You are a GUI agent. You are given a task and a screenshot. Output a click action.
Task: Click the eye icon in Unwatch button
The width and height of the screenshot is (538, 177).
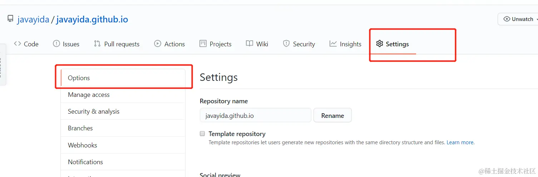[x=507, y=19]
